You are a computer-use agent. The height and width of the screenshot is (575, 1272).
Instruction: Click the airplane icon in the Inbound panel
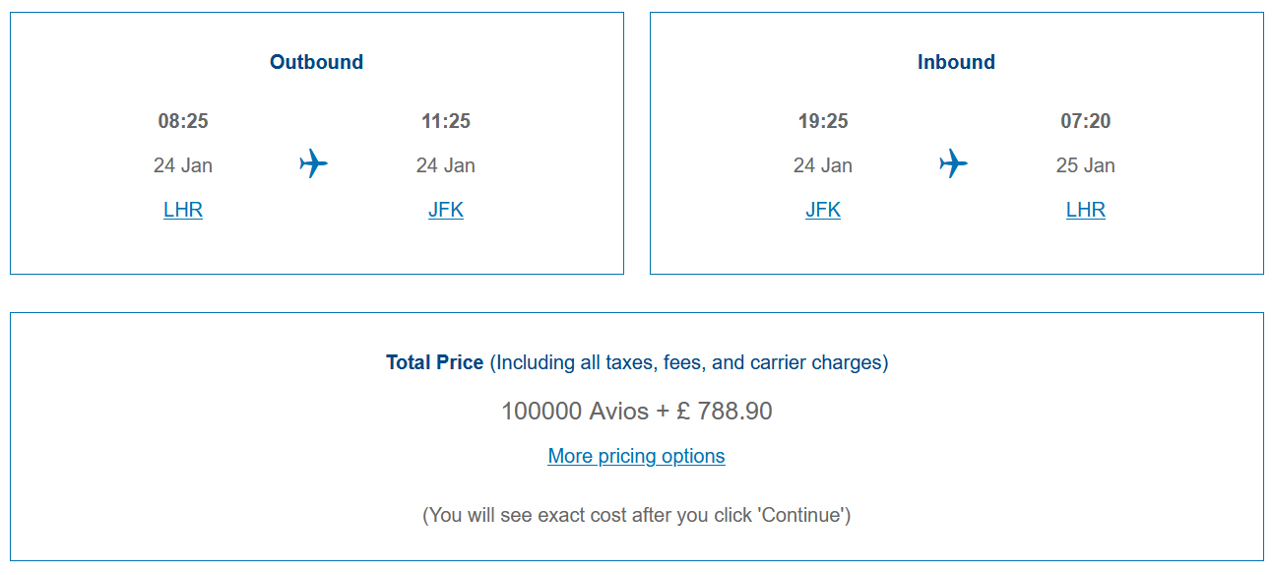tap(954, 163)
